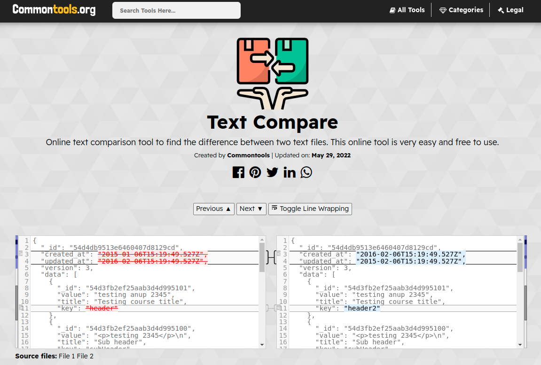The width and height of the screenshot is (541, 365).
Task: Click the Source files label
Action: 36,356
